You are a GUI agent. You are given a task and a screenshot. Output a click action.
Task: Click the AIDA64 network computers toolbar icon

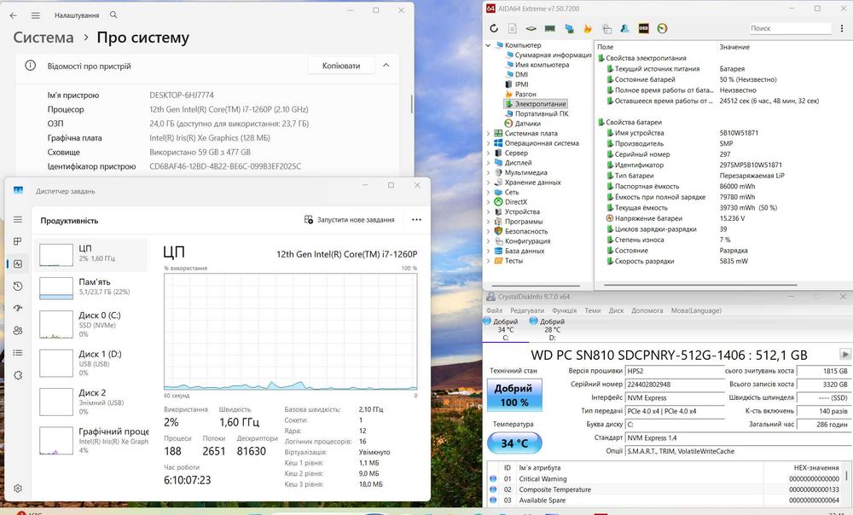tap(569, 28)
